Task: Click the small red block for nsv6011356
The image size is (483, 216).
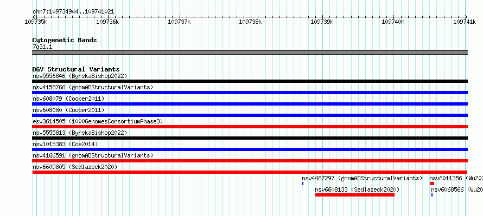Action: coord(432,184)
